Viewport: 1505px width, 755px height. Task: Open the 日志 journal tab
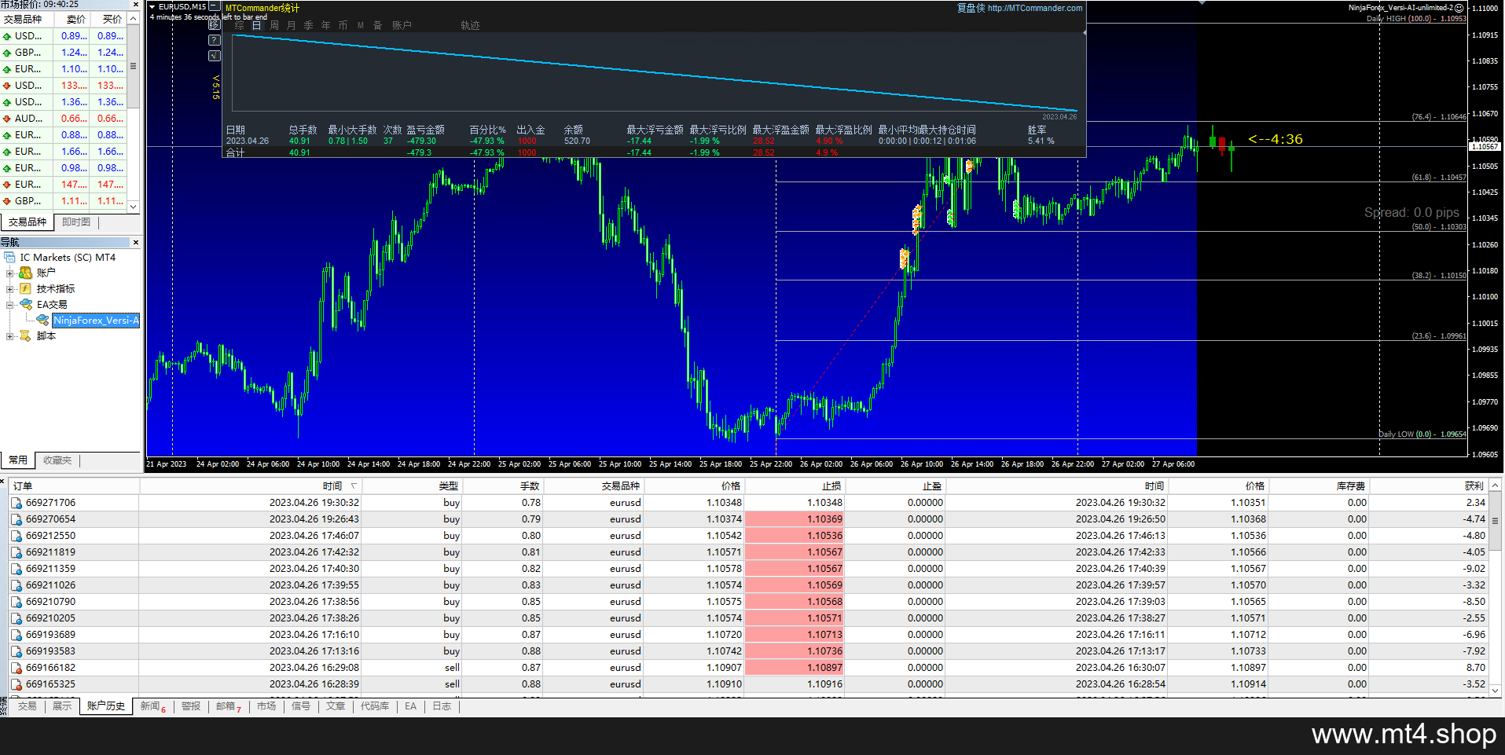click(442, 706)
